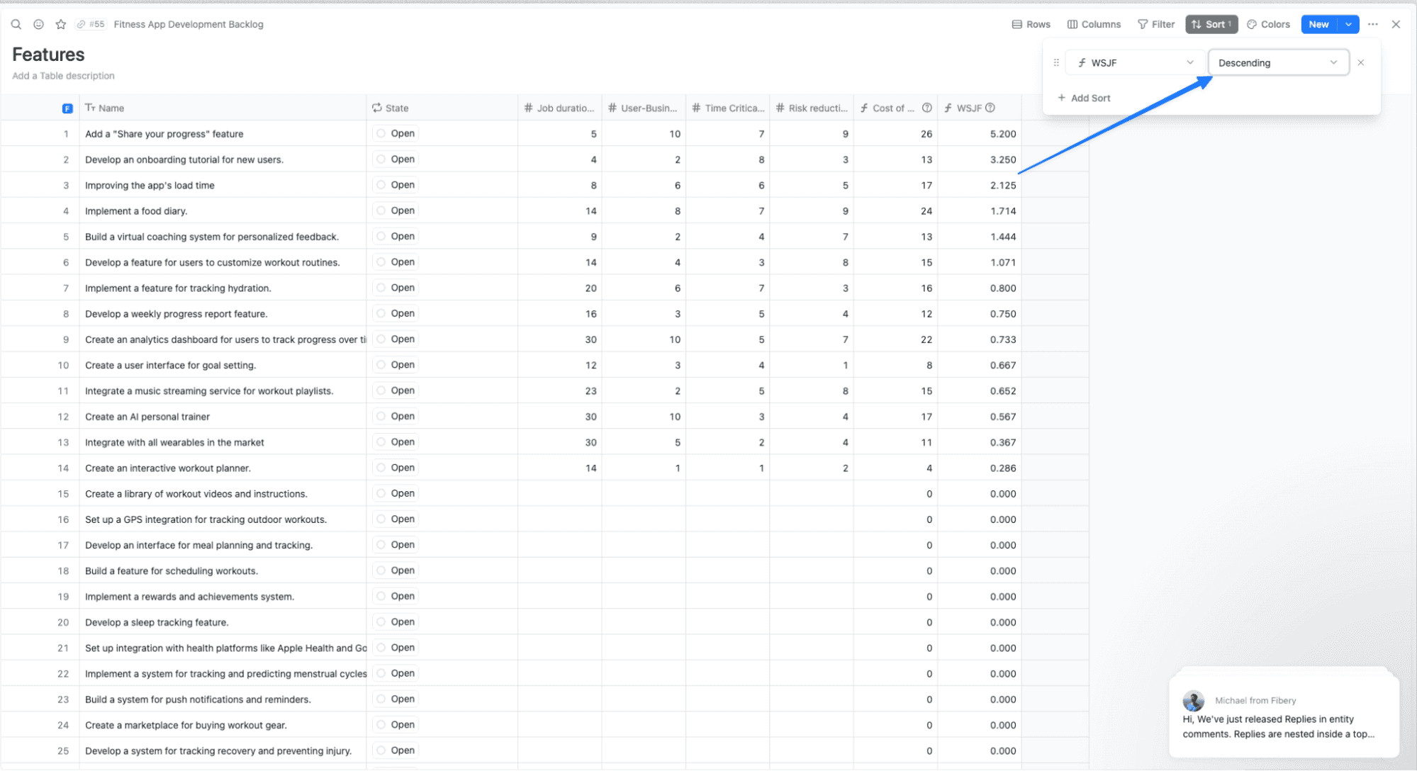Image resolution: width=1417 pixels, height=771 pixels.
Task: Star the Features view as favorite
Action: [61, 24]
